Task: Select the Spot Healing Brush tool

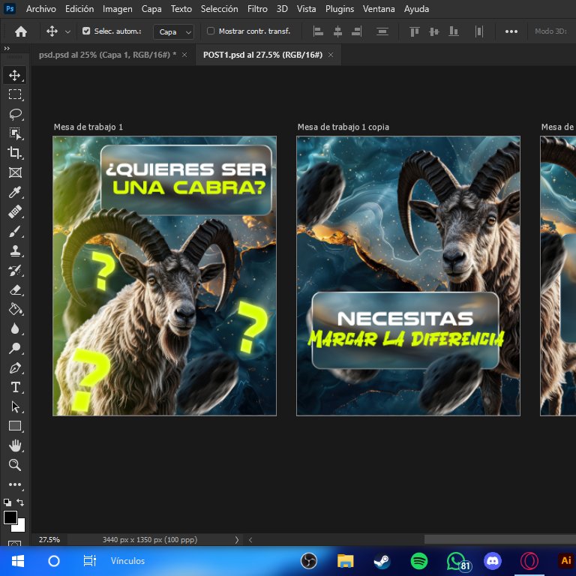Action: pos(15,212)
